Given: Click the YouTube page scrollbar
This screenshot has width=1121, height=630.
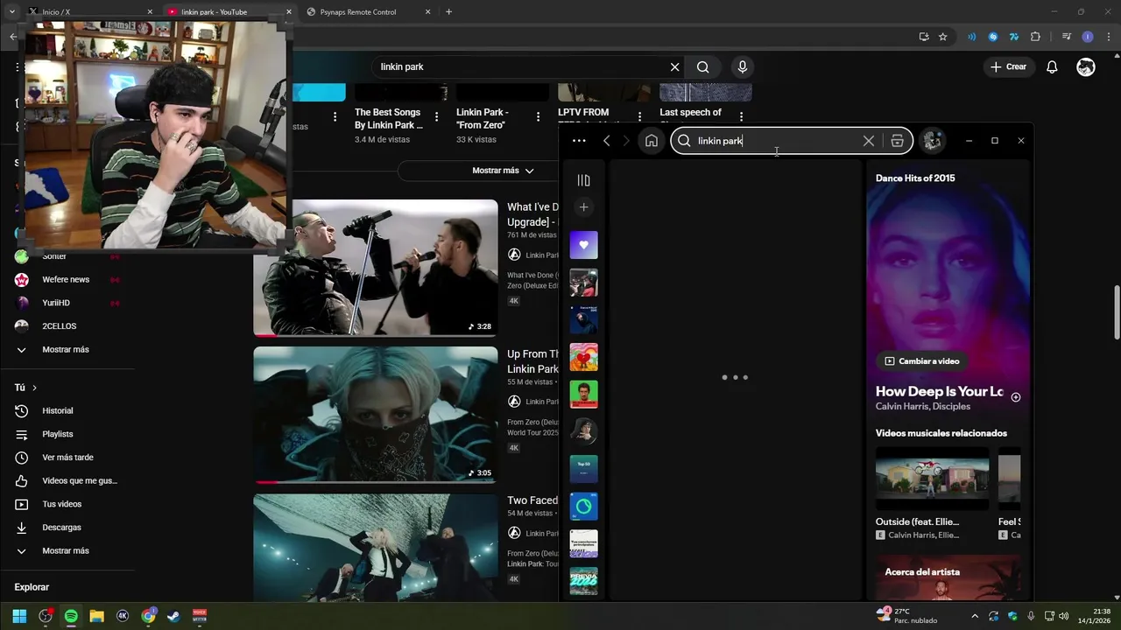Looking at the screenshot, I should coord(1117,313).
